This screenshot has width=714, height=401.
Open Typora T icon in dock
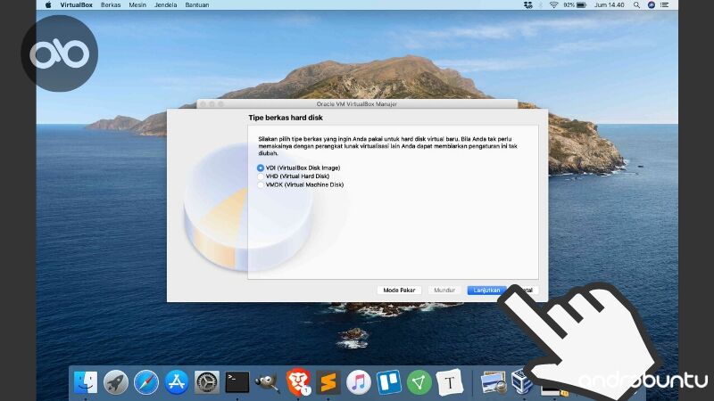tap(450, 382)
